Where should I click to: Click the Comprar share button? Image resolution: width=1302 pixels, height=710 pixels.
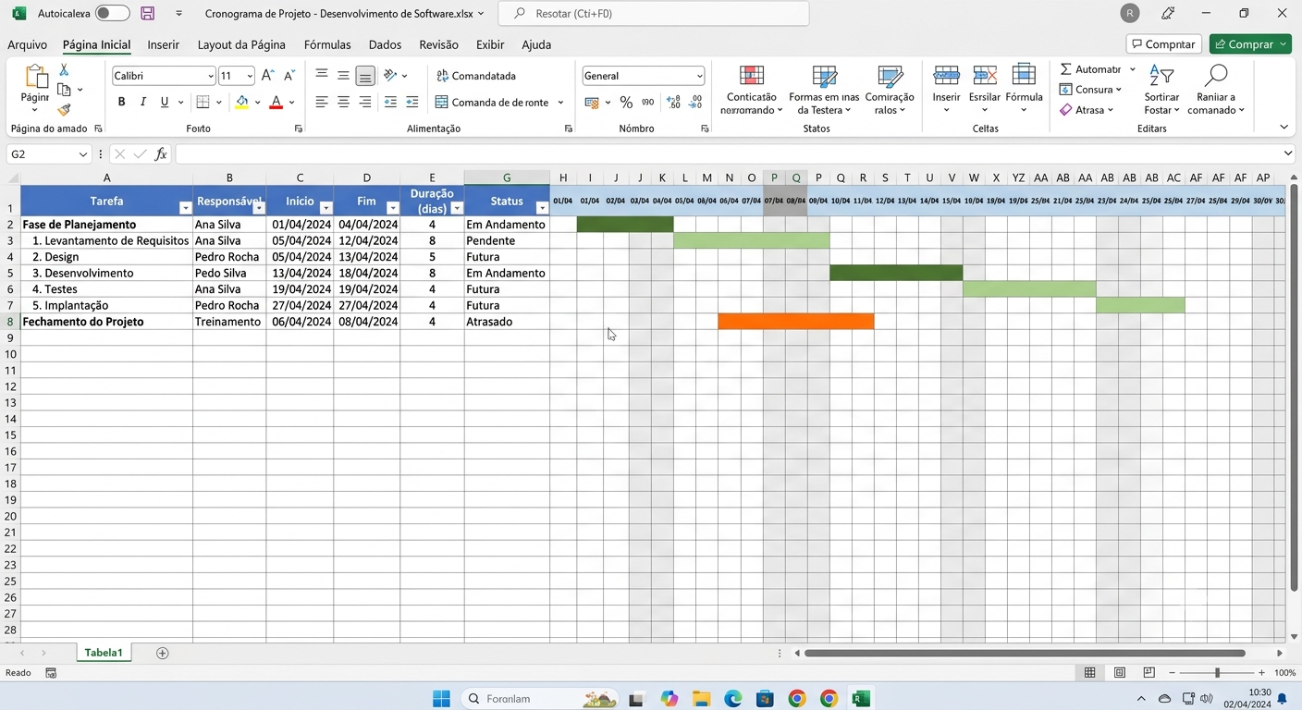(1250, 44)
